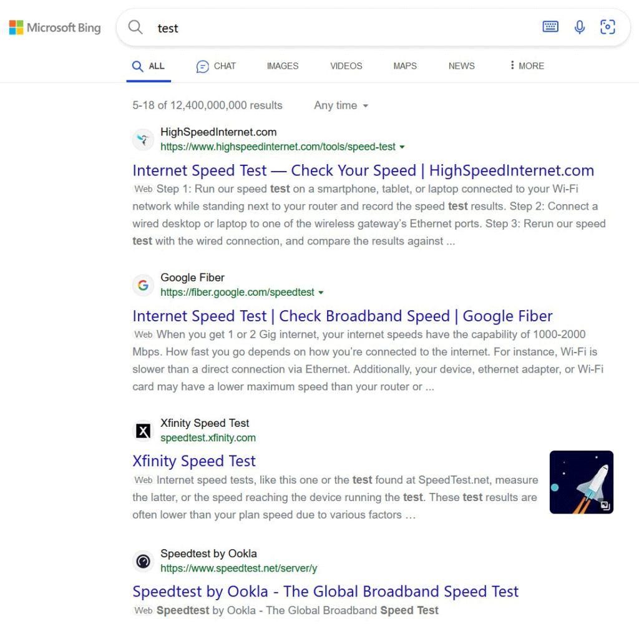Expand the Any time filter dropdown

341,105
